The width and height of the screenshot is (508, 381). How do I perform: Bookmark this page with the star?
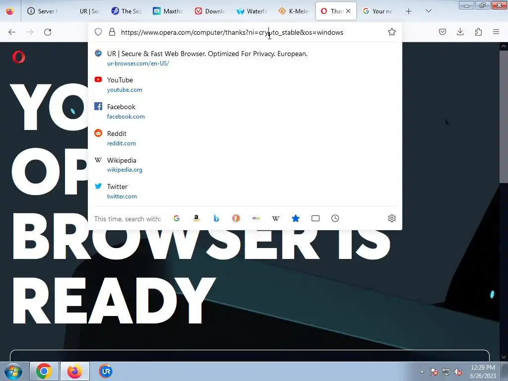(x=392, y=32)
